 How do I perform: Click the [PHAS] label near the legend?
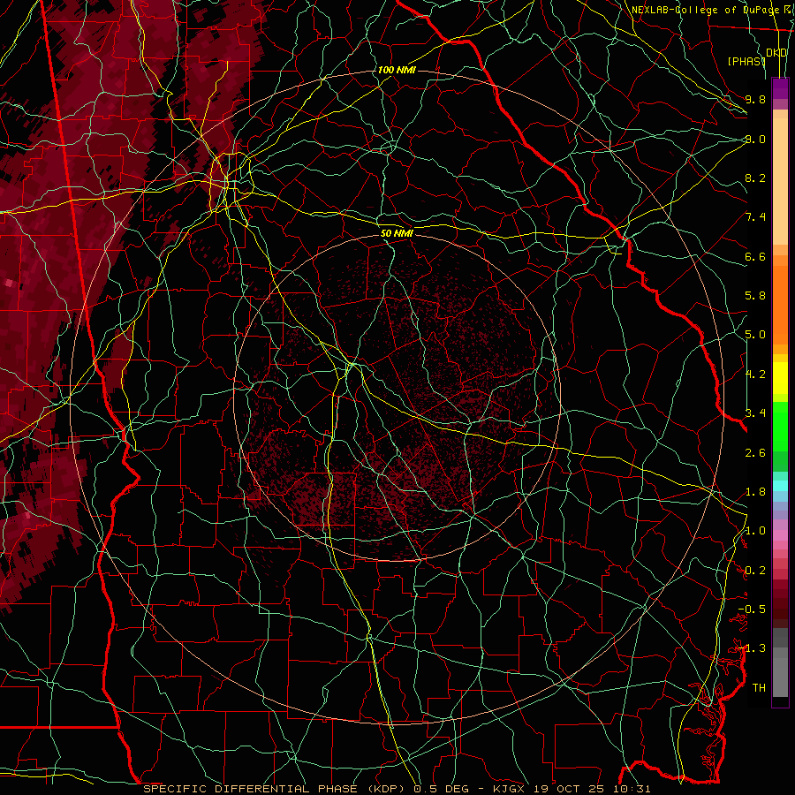click(746, 61)
